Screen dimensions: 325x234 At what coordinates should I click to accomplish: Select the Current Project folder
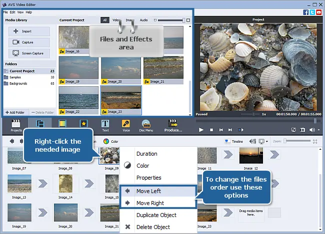[29, 71]
